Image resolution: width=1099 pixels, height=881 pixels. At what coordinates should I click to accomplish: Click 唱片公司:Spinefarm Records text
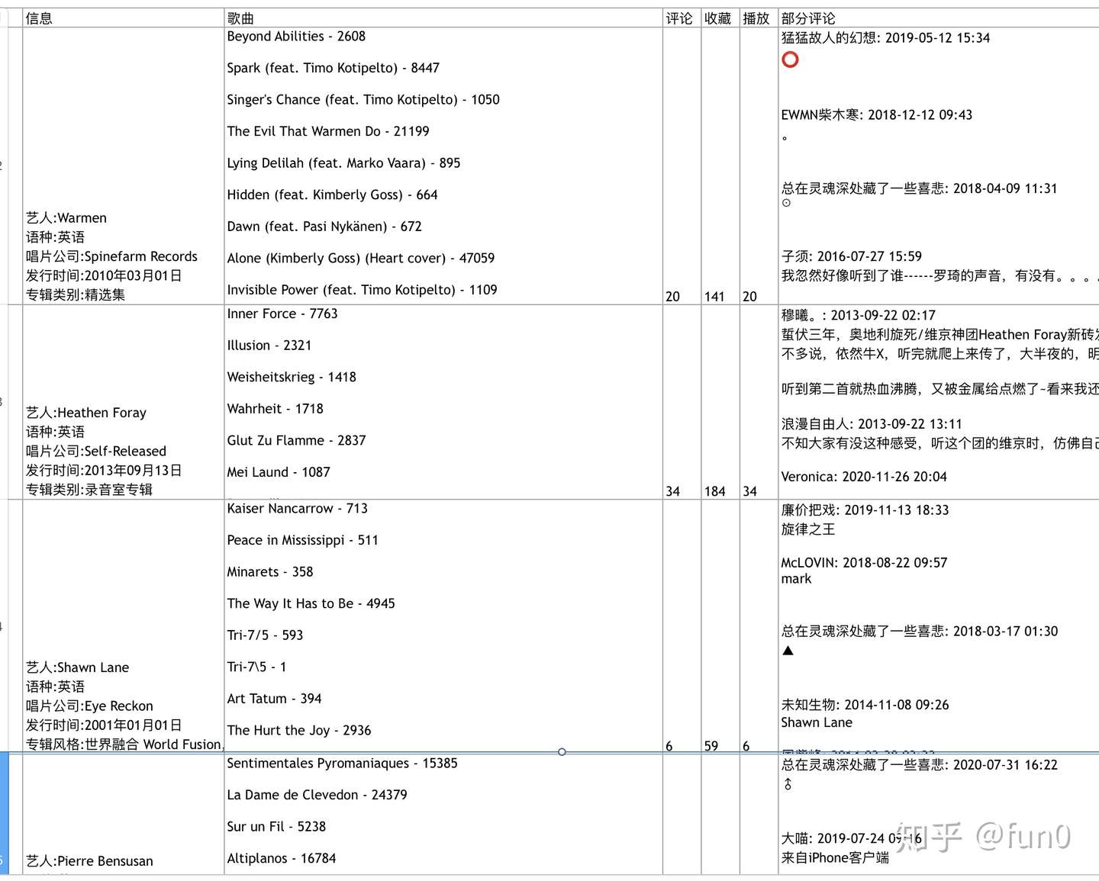coord(111,256)
